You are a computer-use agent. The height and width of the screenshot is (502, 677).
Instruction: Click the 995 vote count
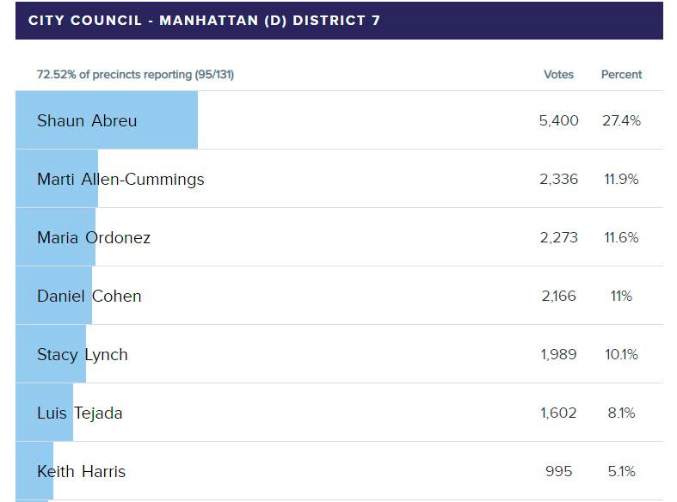tap(558, 472)
